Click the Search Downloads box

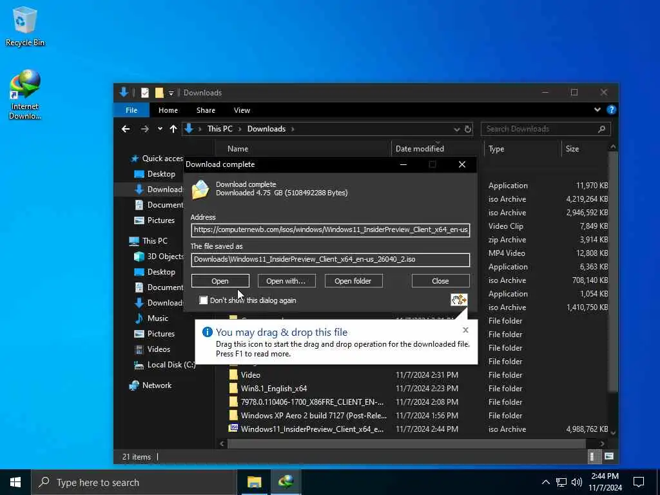click(x=545, y=129)
